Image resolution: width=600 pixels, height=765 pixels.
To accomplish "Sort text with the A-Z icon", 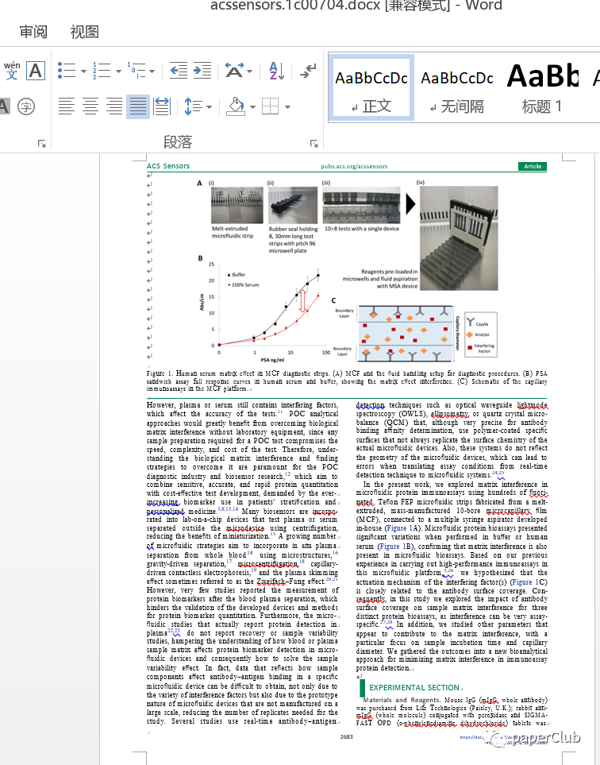I will point(276,70).
